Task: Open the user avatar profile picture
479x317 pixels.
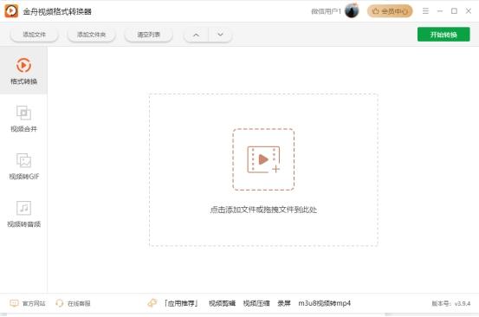Action: point(352,10)
